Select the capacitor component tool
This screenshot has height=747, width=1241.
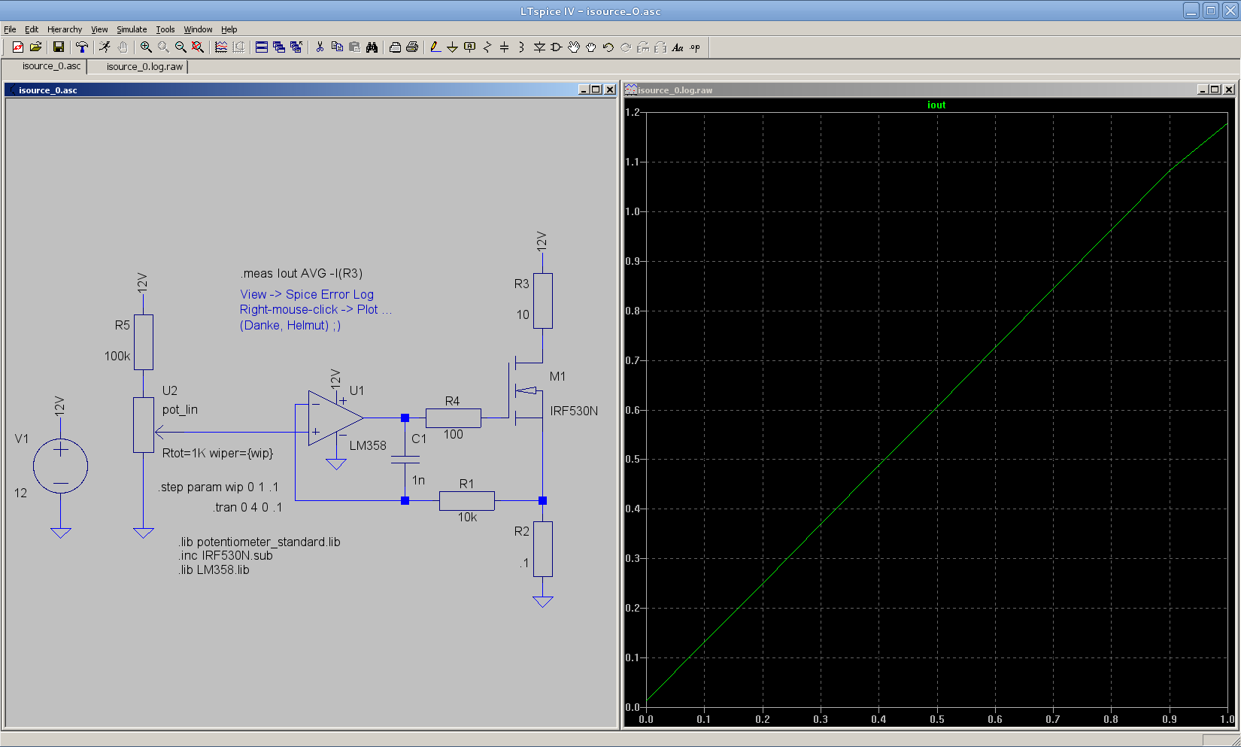pos(504,47)
